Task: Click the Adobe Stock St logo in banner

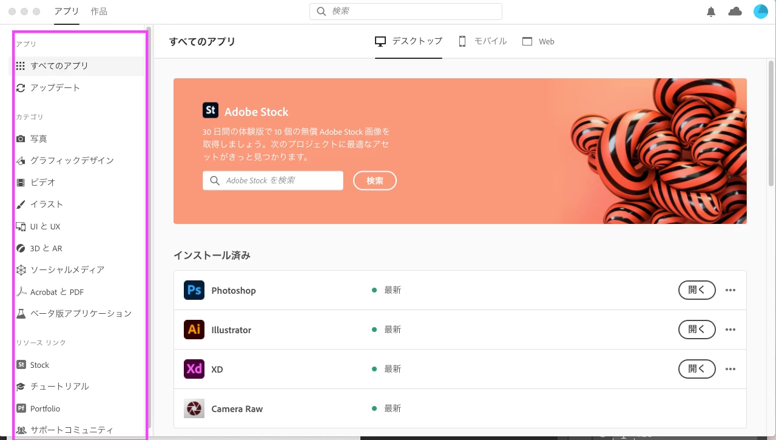Action: (211, 110)
